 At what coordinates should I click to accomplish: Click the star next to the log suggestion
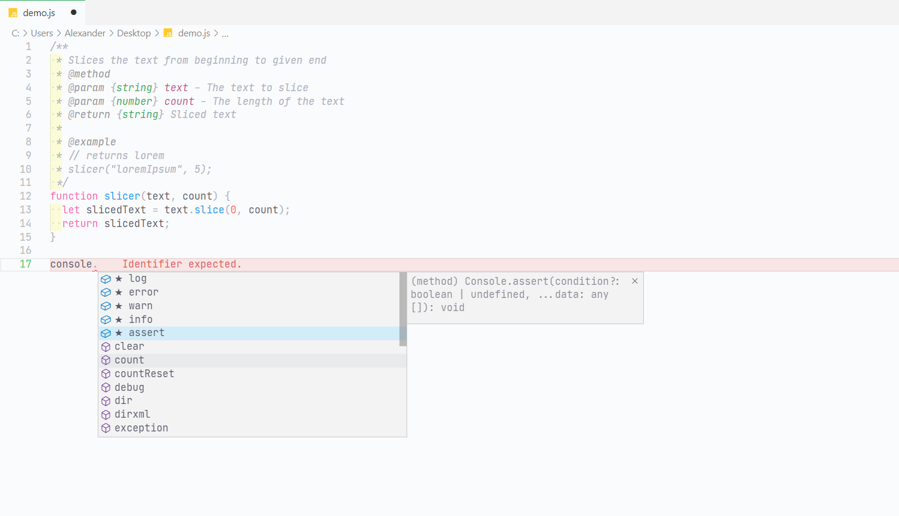[x=119, y=278]
